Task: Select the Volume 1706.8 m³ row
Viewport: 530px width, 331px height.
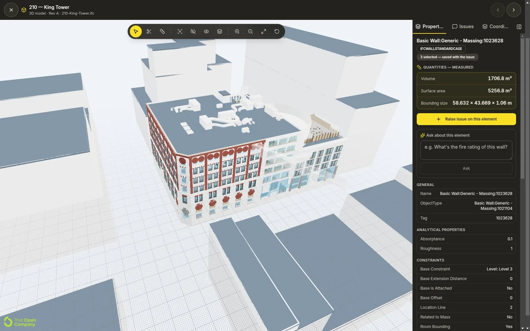Action: click(466, 78)
